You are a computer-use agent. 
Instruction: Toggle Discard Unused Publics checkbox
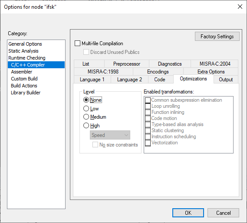click(x=86, y=52)
